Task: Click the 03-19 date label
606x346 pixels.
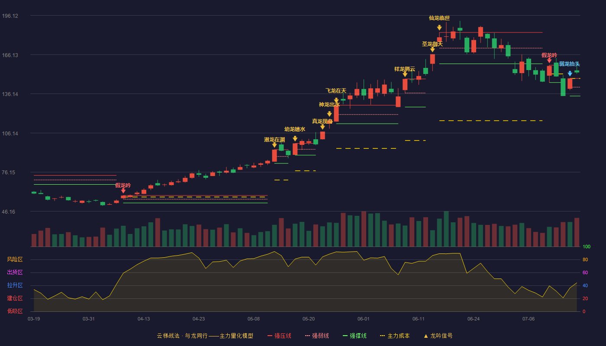Action: tap(34, 319)
